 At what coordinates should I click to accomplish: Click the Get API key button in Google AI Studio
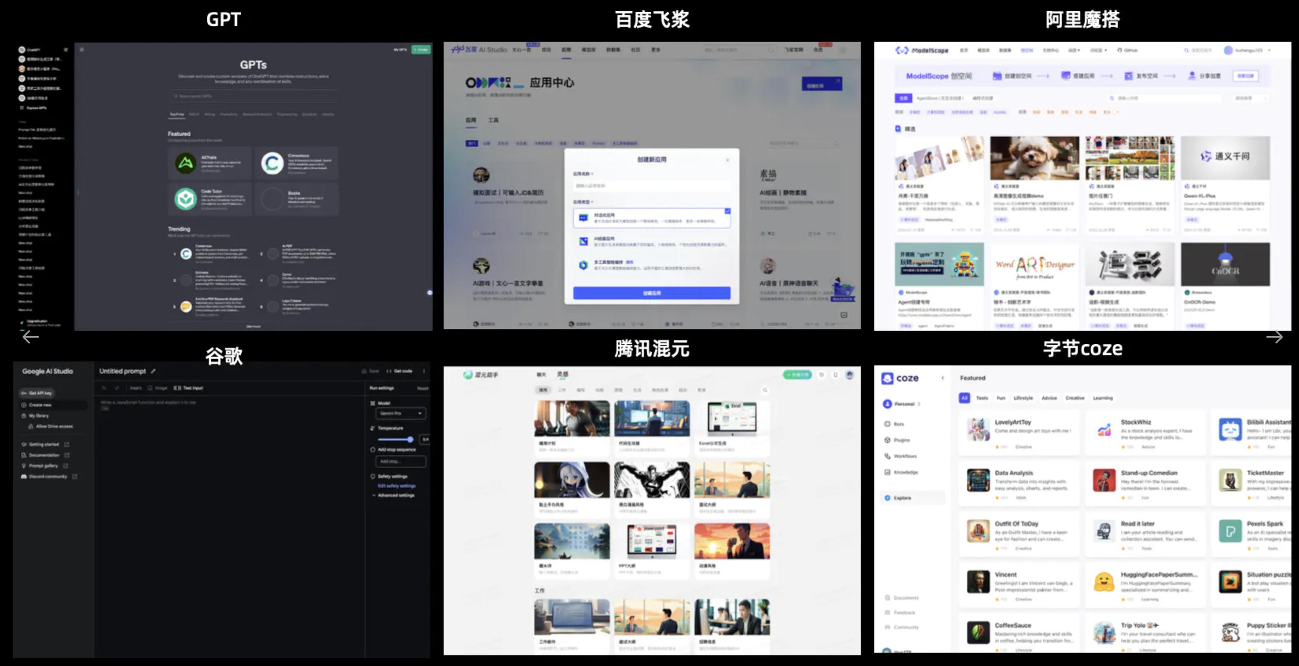[x=37, y=393]
